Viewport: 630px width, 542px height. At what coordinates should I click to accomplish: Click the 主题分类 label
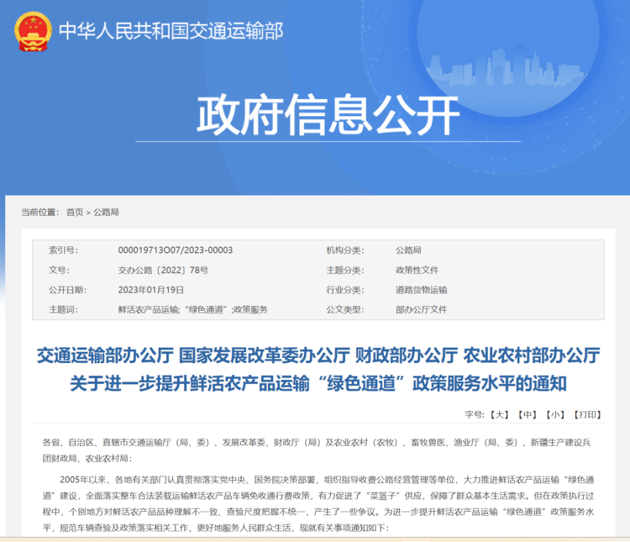click(x=345, y=270)
